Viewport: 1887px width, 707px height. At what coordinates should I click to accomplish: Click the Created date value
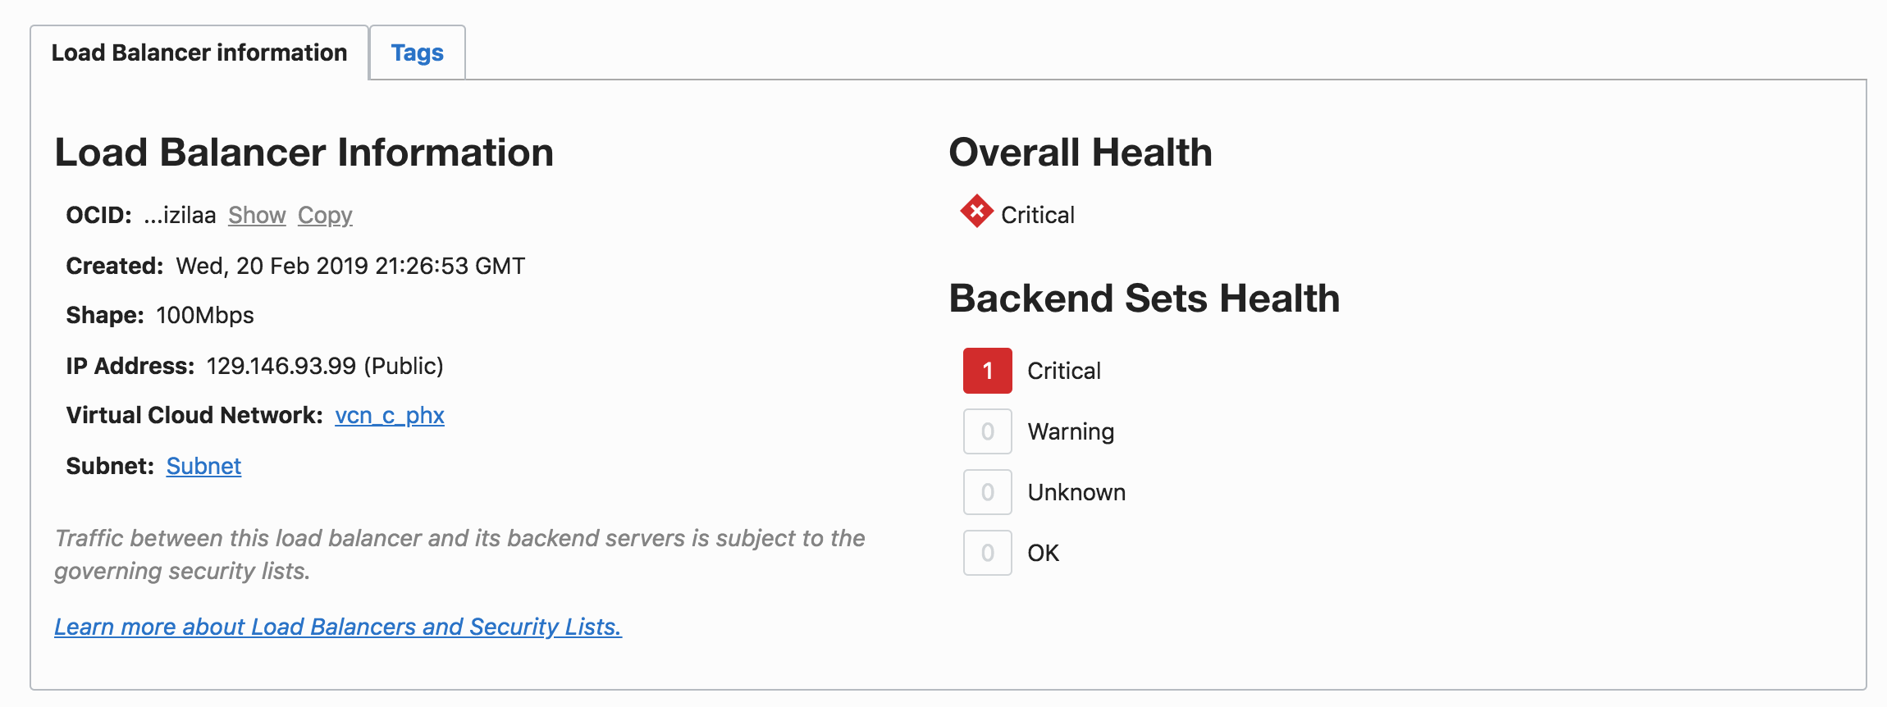pos(350,266)
